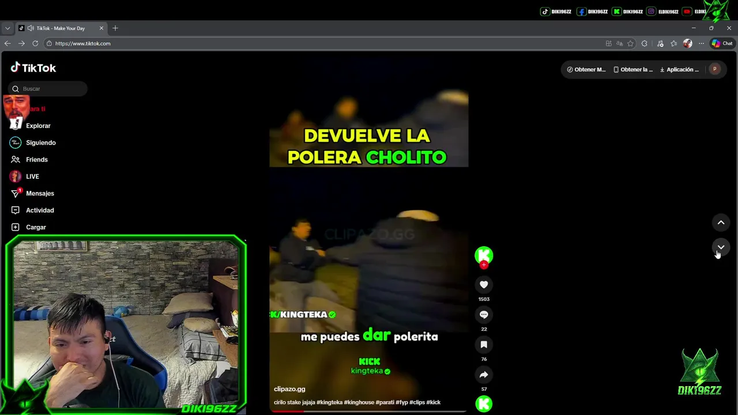Click the #kinghouse hashtag
738x415 pixels.
pyautogui.click(x=359, y=402)
